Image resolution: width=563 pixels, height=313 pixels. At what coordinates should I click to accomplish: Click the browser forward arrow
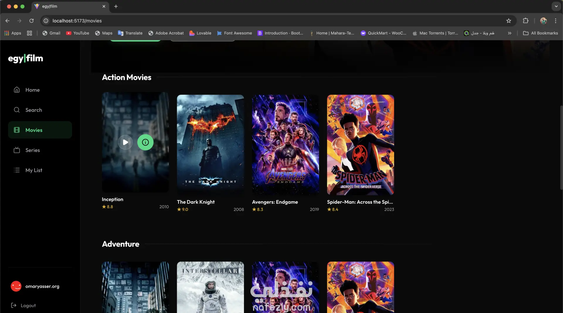click(19, 21)
